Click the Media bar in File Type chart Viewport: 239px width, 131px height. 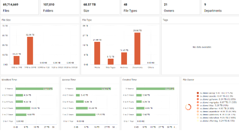pyautogui.click(x=97, y=53)
